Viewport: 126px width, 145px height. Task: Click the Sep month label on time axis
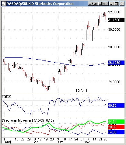[x=36, y=142]
